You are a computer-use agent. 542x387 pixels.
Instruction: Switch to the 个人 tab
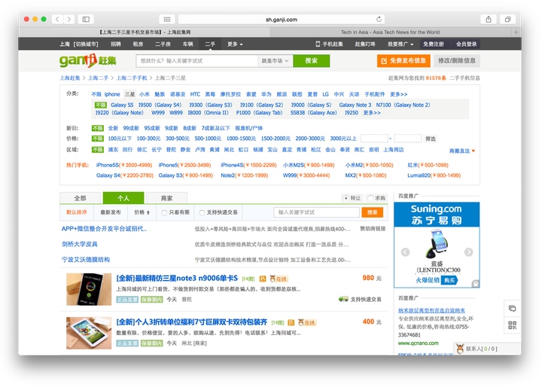tap(123, 198)
